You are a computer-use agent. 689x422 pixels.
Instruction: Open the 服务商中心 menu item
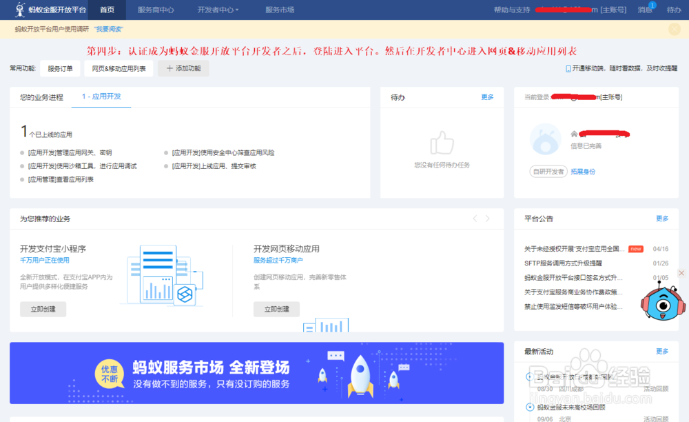(x=156, y=10)
